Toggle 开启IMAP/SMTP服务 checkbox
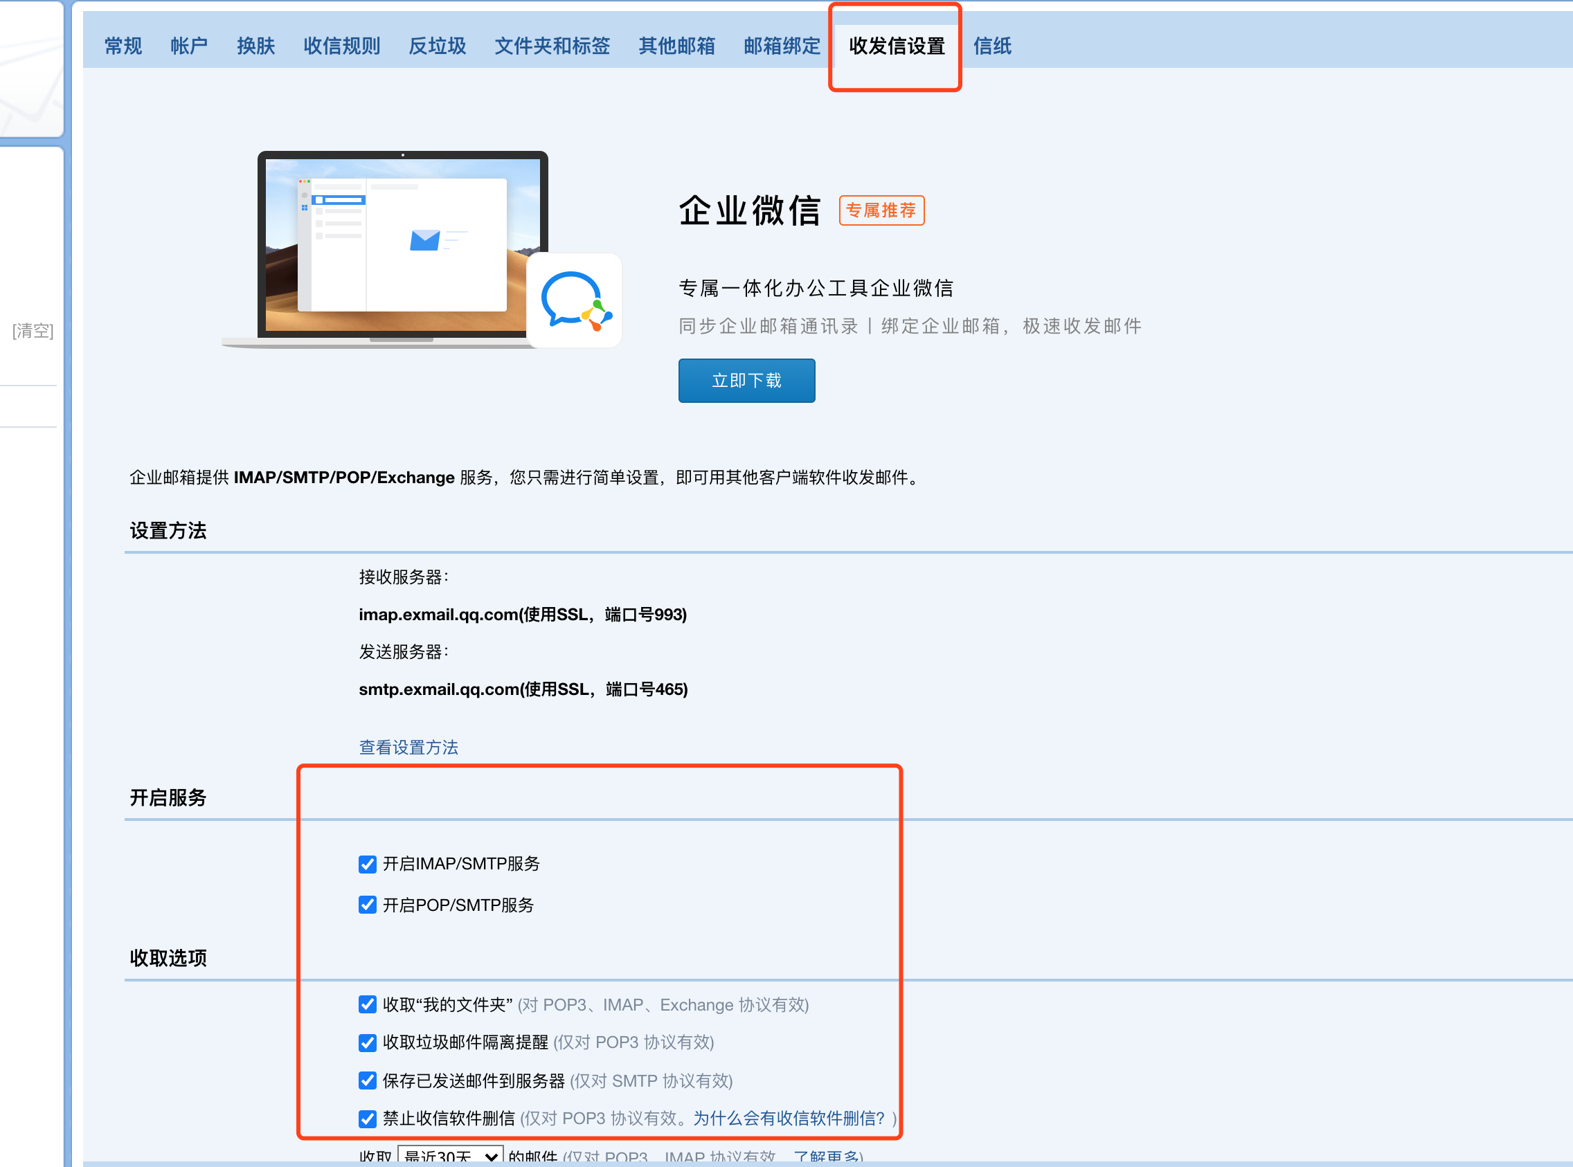The image size is (1573, 1167). point(368,864)
